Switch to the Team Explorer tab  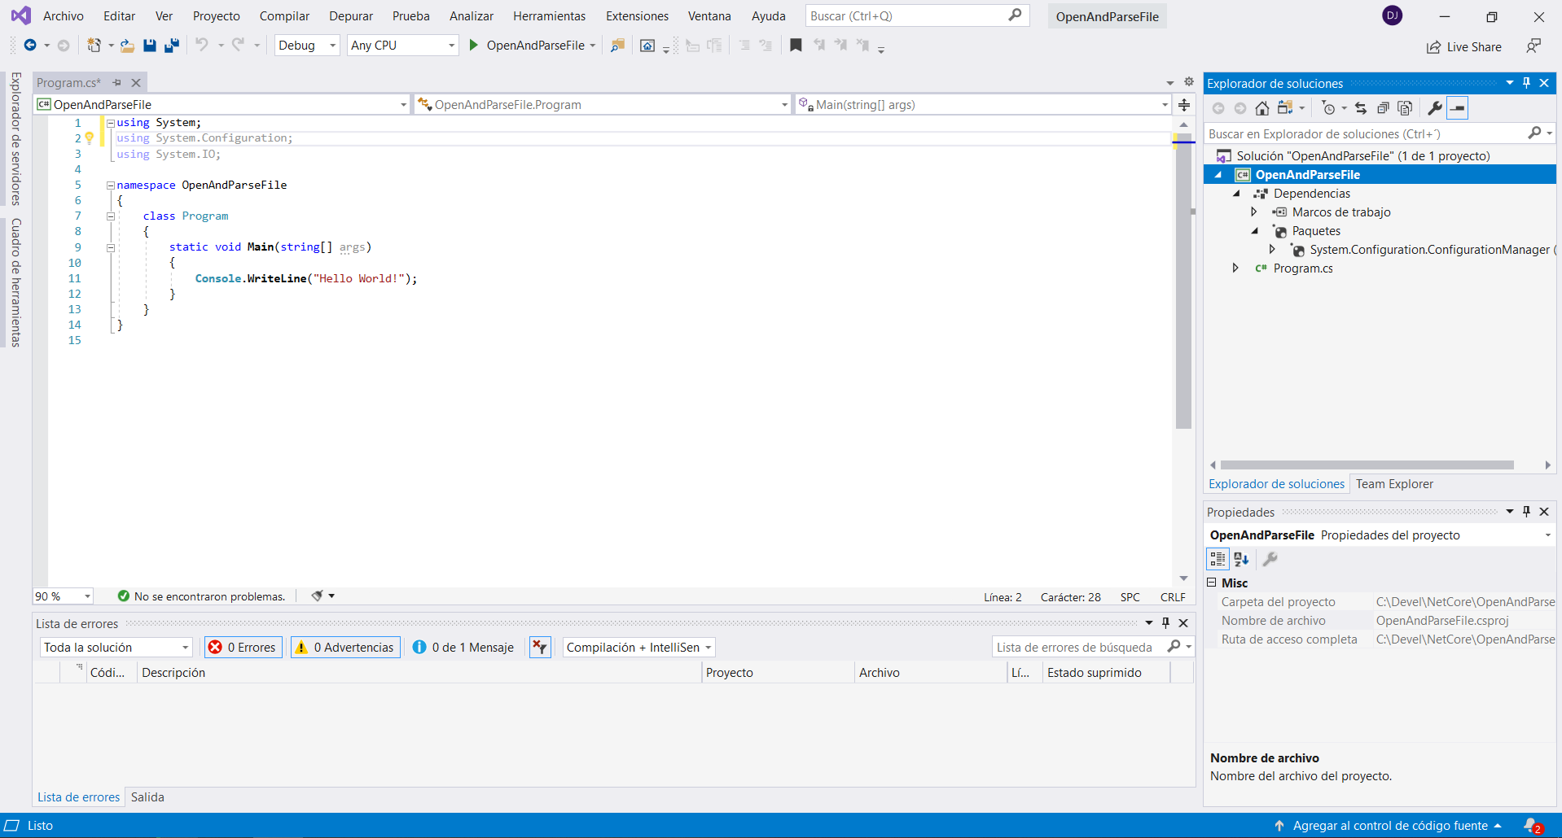(1393, 484)
